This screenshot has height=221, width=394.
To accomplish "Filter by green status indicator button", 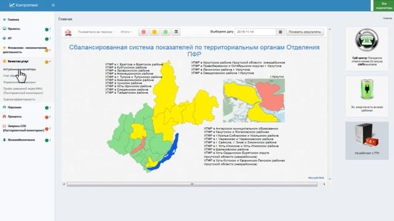I will (x=166, y=32).
